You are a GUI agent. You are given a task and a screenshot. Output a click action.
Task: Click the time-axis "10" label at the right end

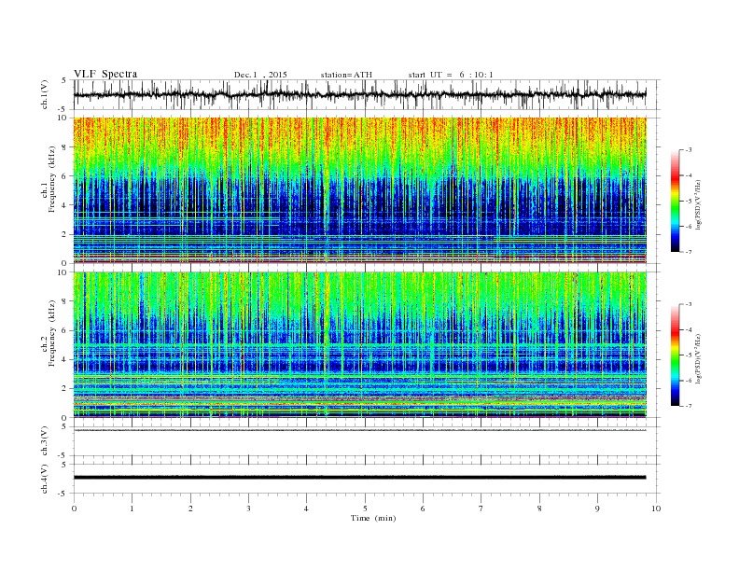coord(656,508)
